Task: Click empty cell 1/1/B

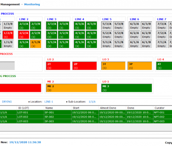Action: tap(8, 44)
